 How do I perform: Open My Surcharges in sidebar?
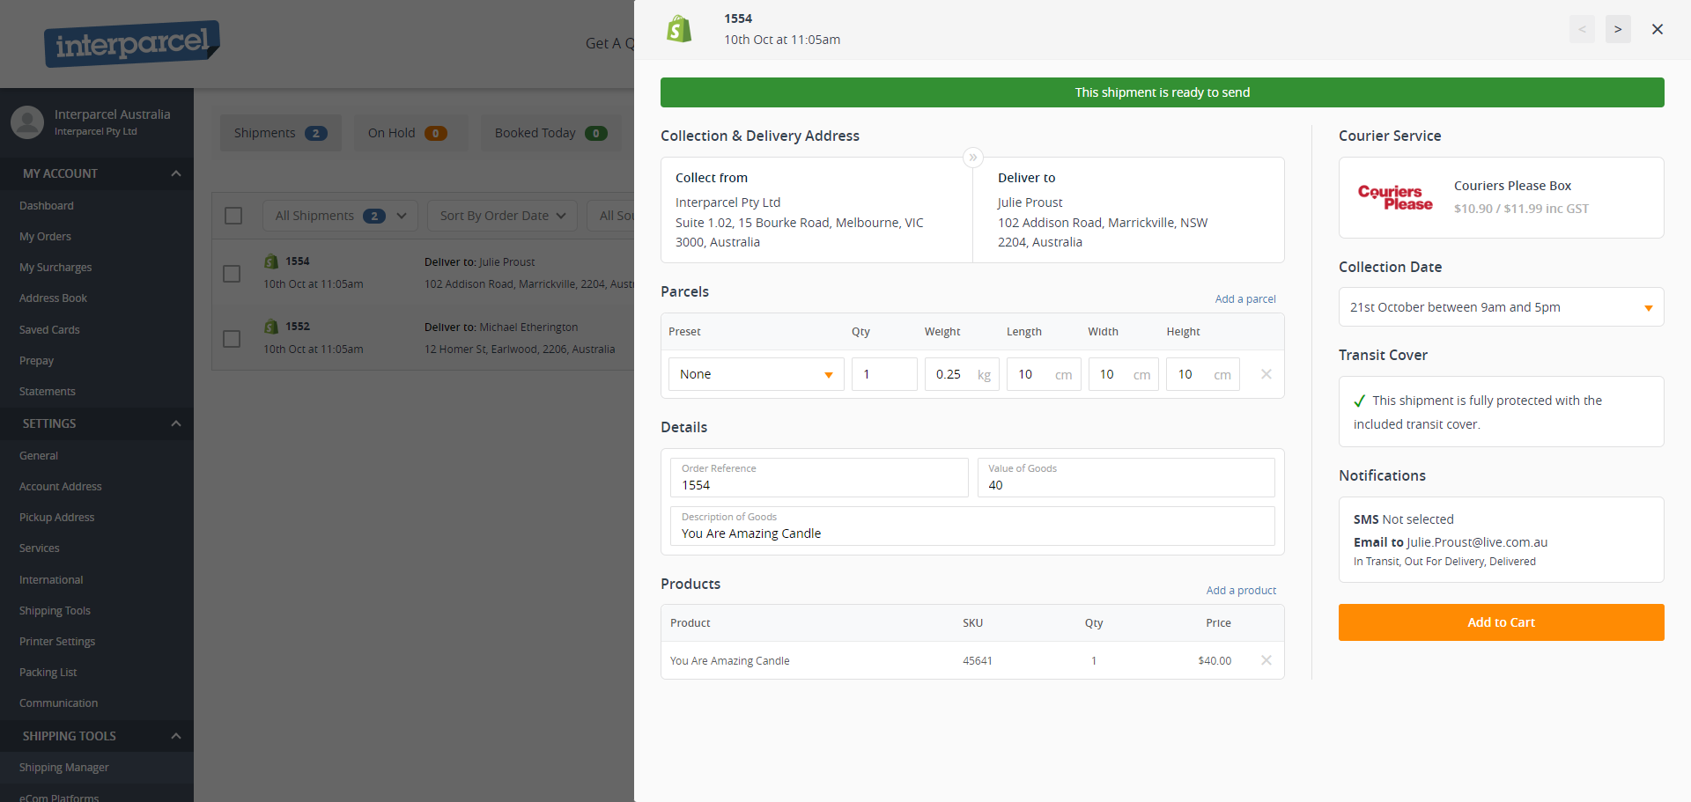point(55,268)
